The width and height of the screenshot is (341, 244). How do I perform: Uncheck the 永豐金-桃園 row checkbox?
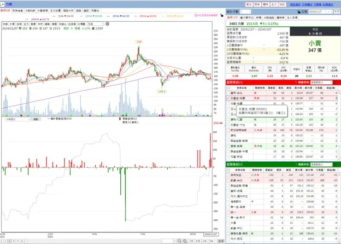(x=228, y=98)
